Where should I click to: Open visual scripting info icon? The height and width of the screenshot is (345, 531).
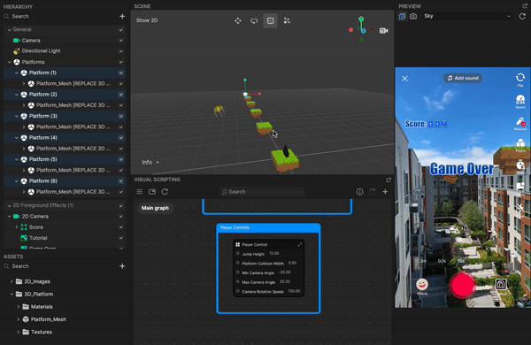tap(359, 192)
